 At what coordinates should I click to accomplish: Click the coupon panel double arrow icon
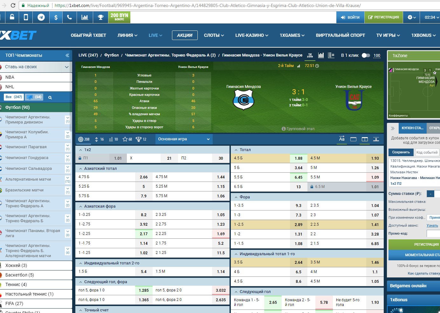pyautogui.click(x=393, y=128)
